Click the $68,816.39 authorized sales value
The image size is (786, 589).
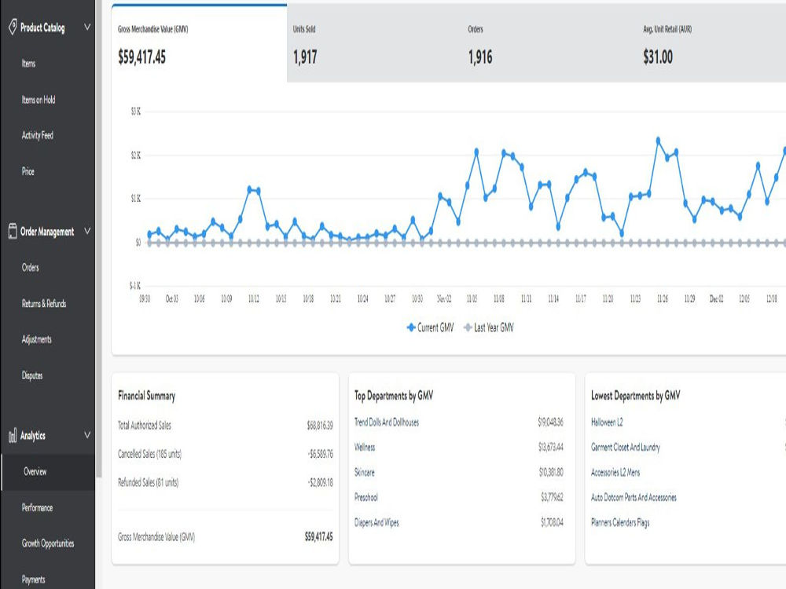coord(320,426)
